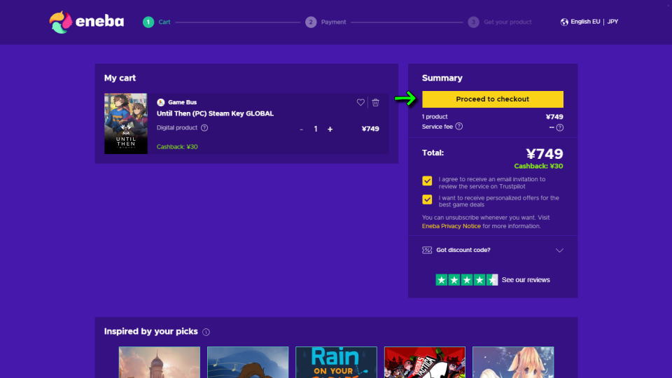Click the Game Bus seller avatar
This screenshot has width=672, height=378.
click(x=161, y=102)
